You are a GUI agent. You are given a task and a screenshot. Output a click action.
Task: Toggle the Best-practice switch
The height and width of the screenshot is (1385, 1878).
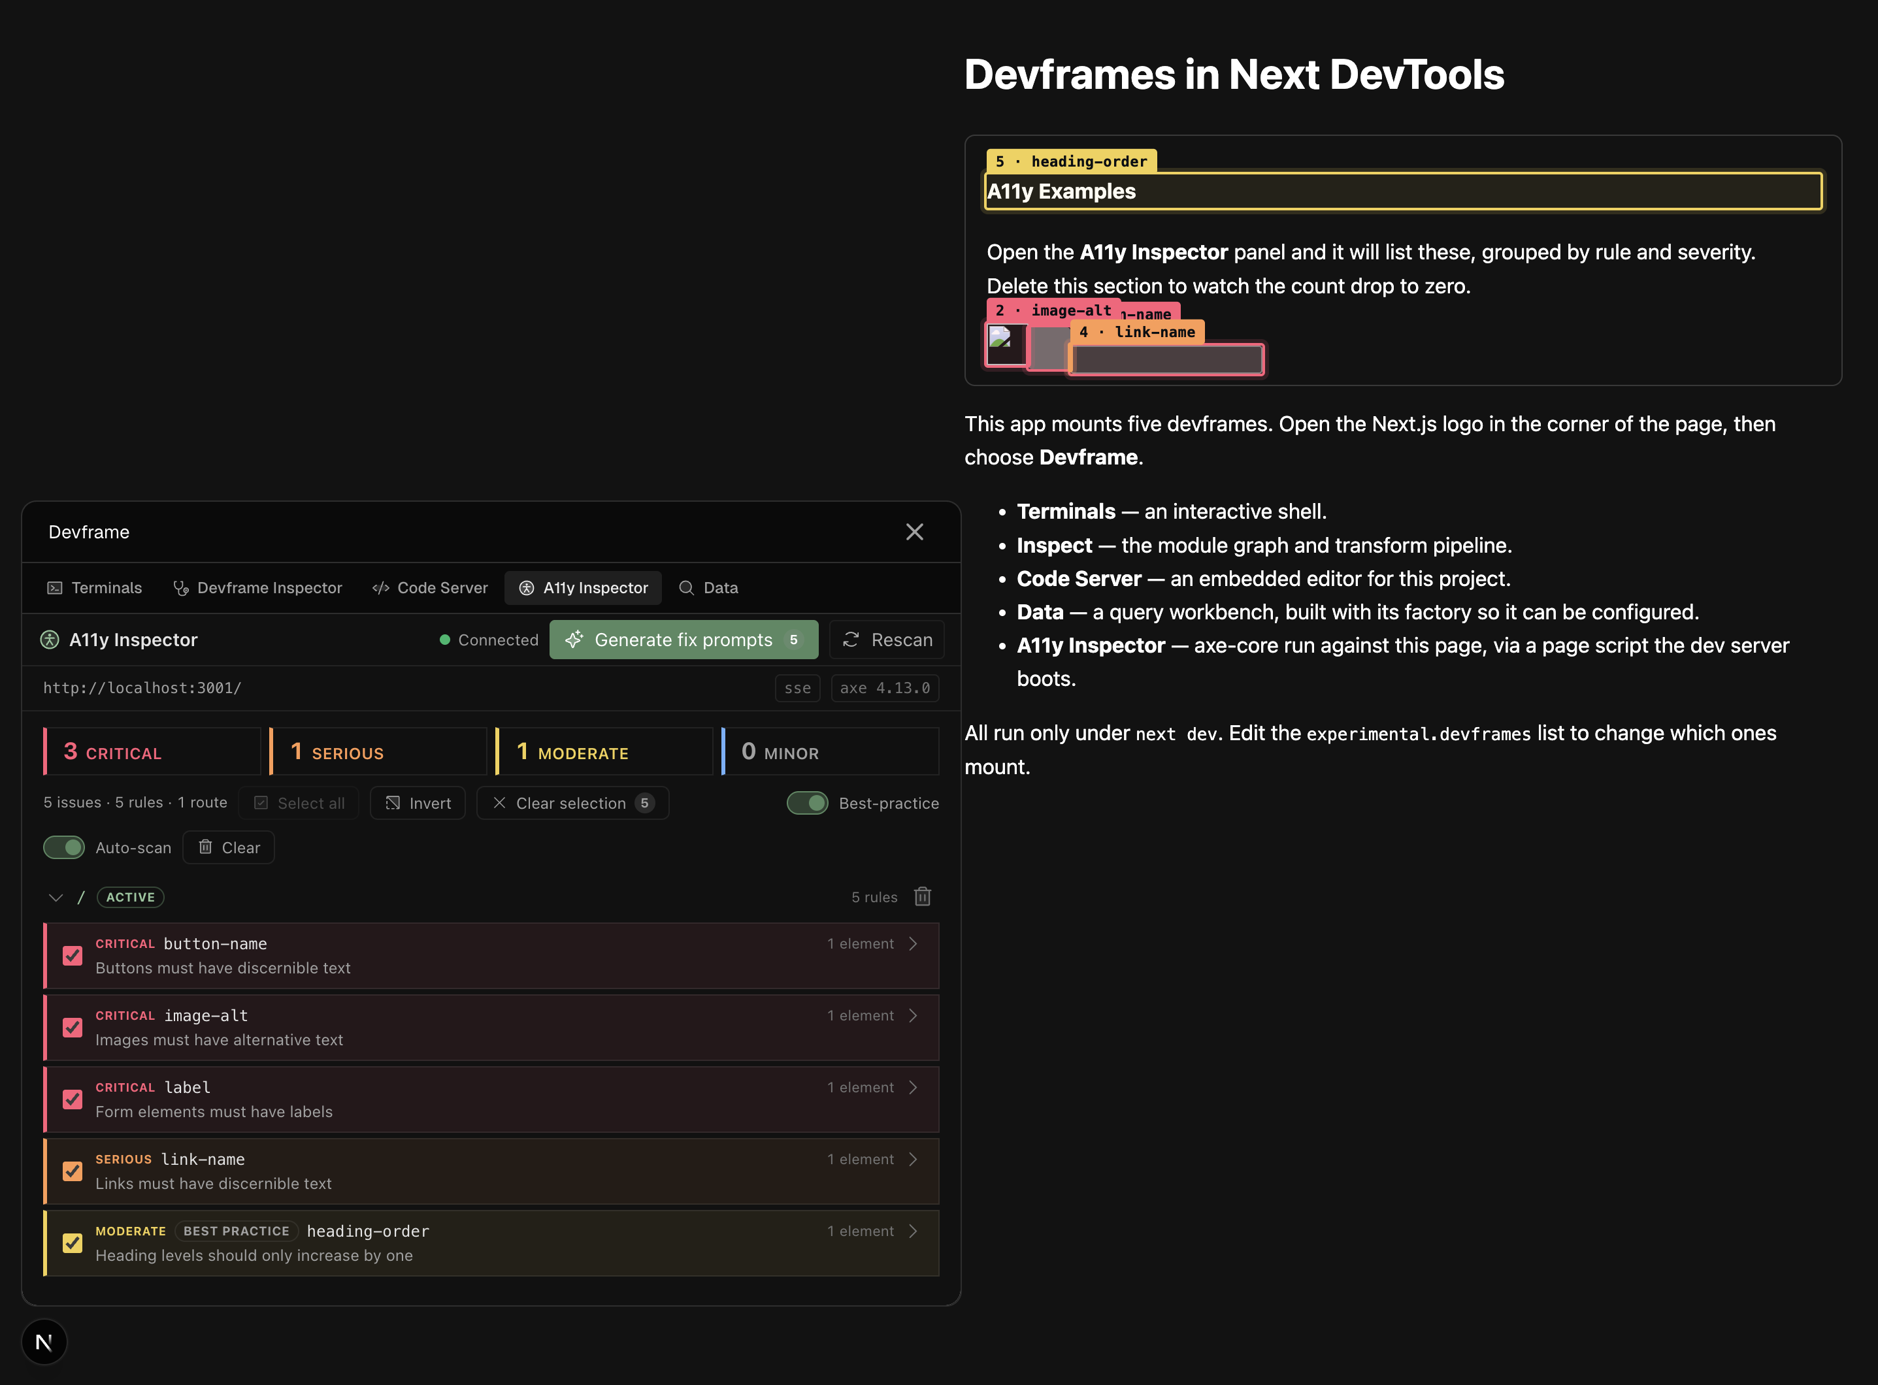coord(808,803)
